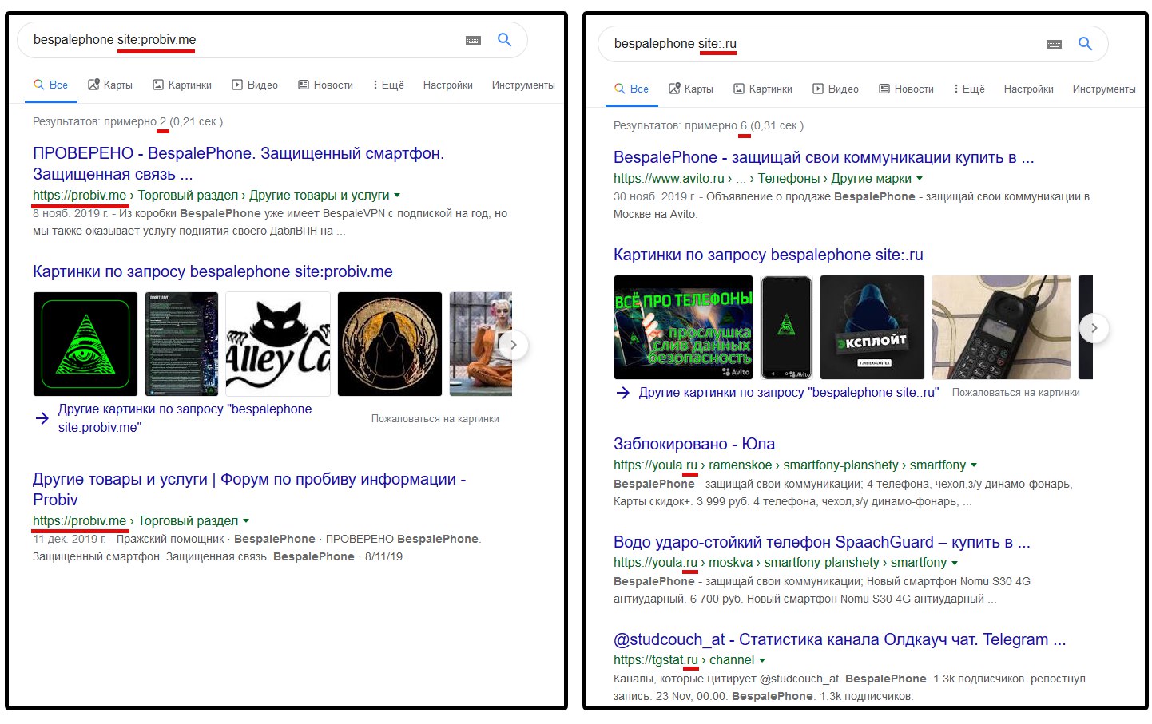Expand the Ещё menu in the right search window
Image resolution: width=1152 pixels, height=724 pixels.
click(x=969, y=89)
